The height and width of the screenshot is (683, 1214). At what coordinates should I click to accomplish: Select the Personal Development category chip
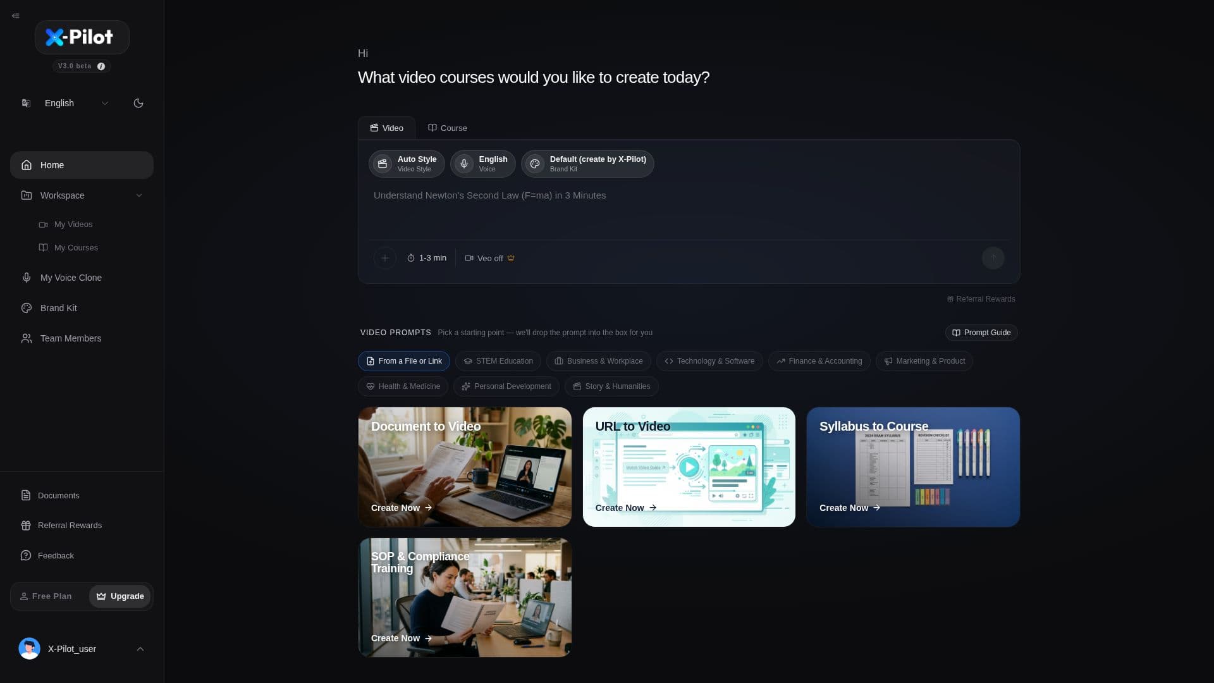click(x=506, y=386)
